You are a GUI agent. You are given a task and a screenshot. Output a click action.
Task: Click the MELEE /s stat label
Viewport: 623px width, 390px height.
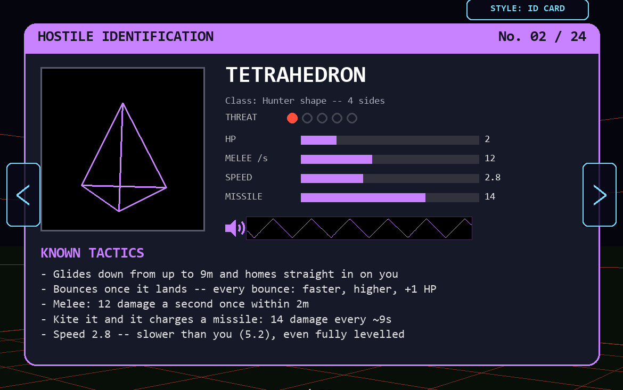pos(247,159)
